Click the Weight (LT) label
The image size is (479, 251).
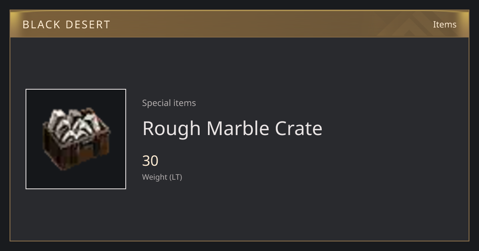(162, 177)
